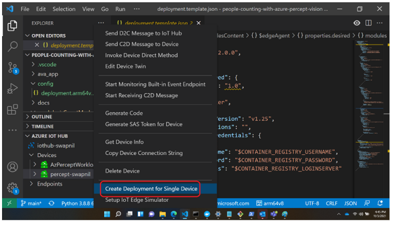
Task: Show more menus via title bar ellipsis
Action: click(x=136, y=9)
